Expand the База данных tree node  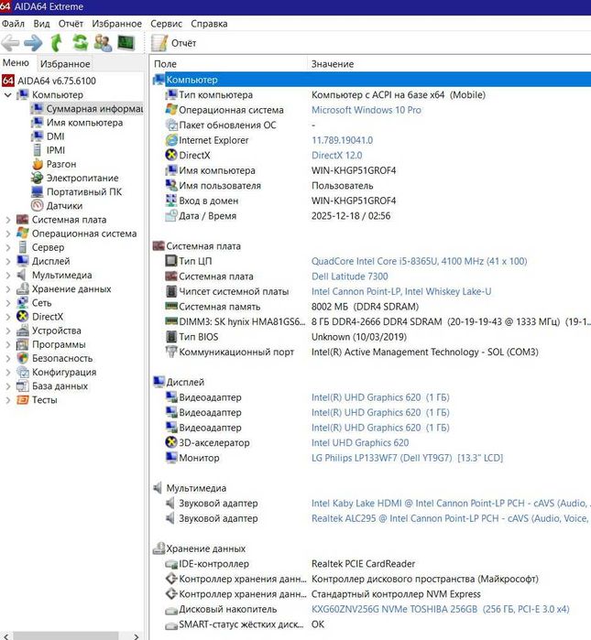click(7, 386)
